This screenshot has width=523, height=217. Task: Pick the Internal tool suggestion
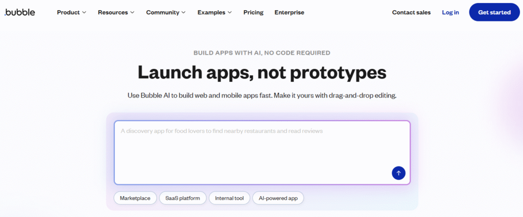tap(229, 198)
